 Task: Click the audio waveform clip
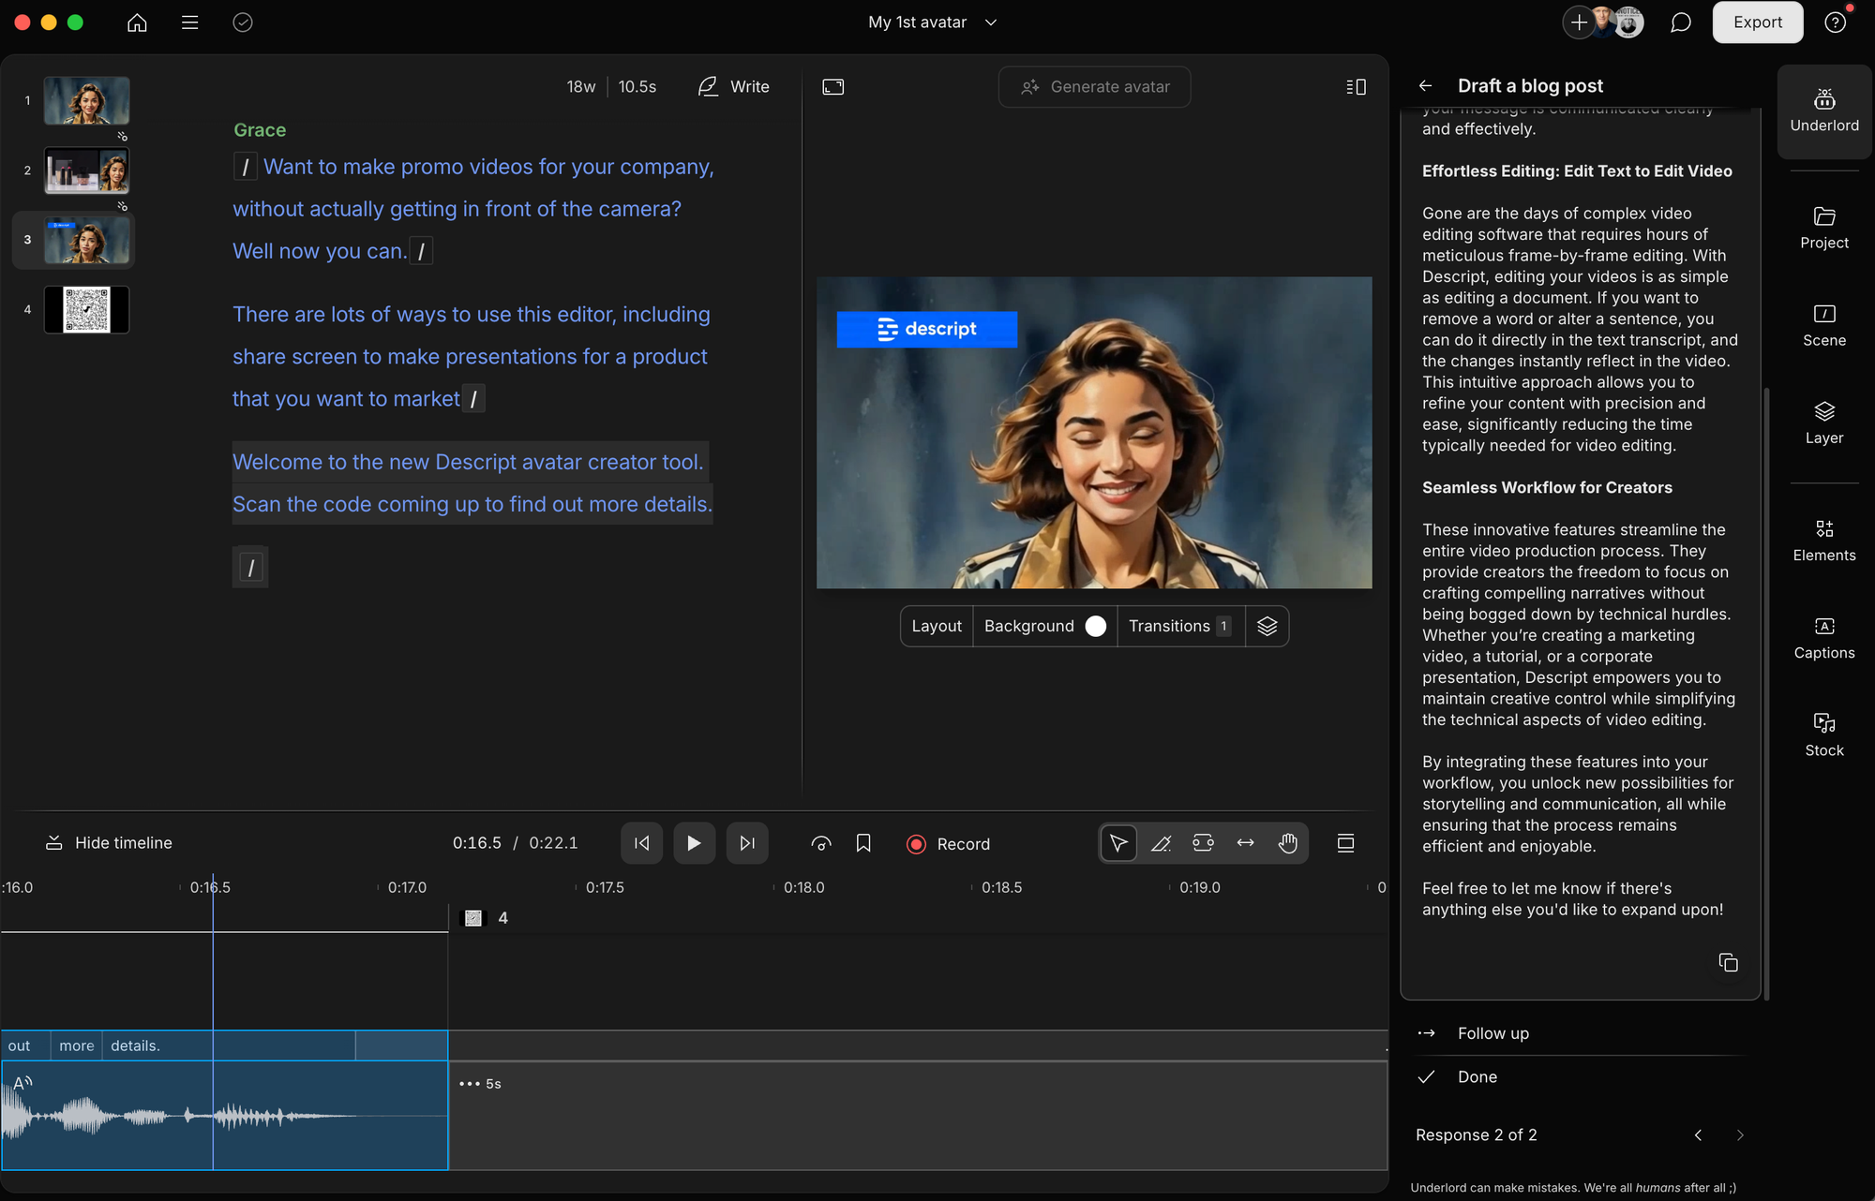225,1116
